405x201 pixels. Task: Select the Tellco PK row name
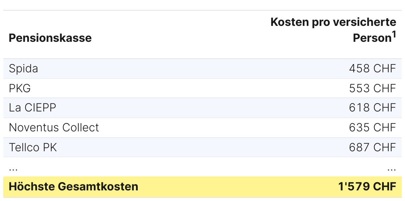click(x=33, y=147)
